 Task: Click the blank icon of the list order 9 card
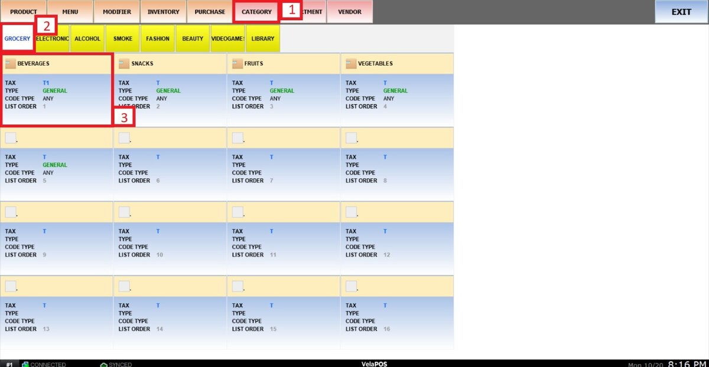click(11, 212)
